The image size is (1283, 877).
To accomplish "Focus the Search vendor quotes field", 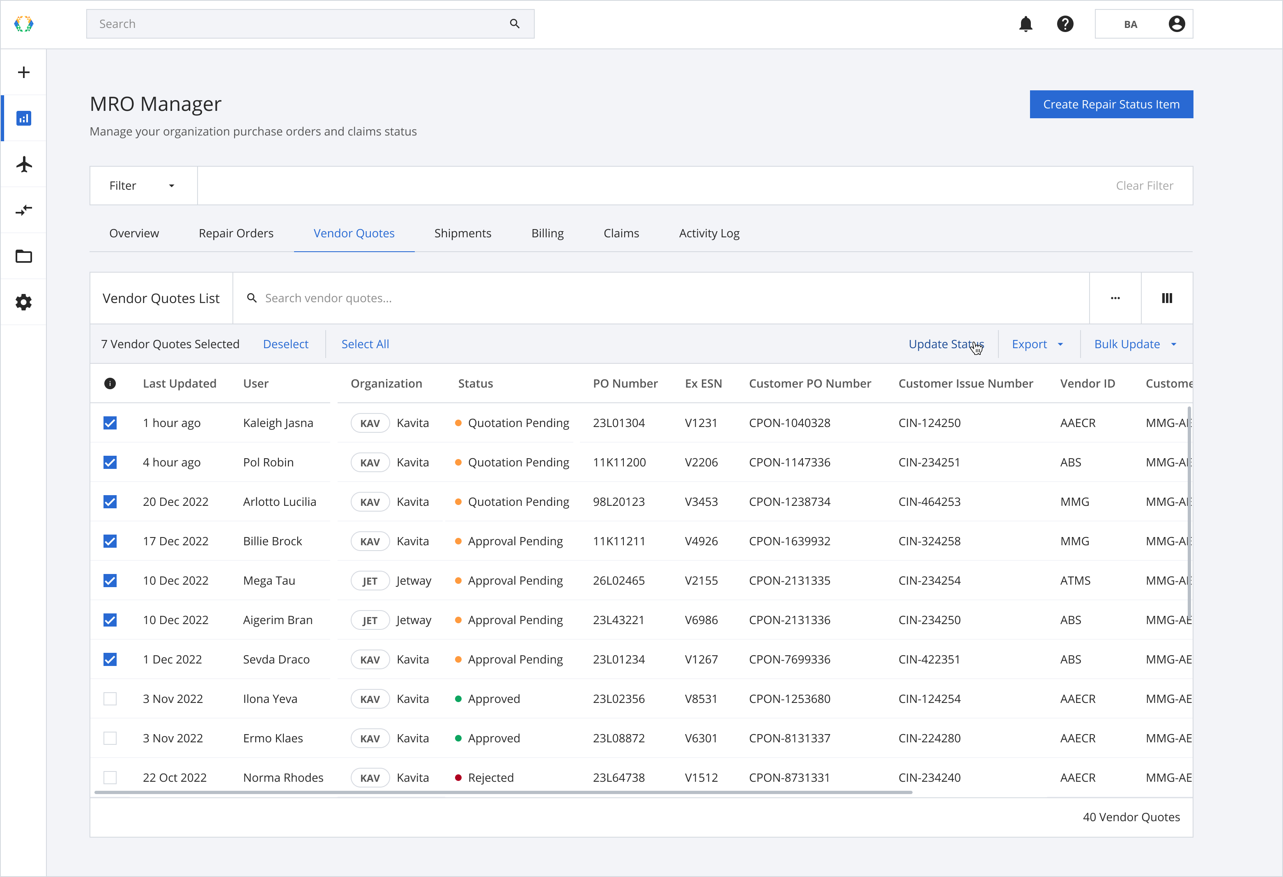I will tap(661, 298).
